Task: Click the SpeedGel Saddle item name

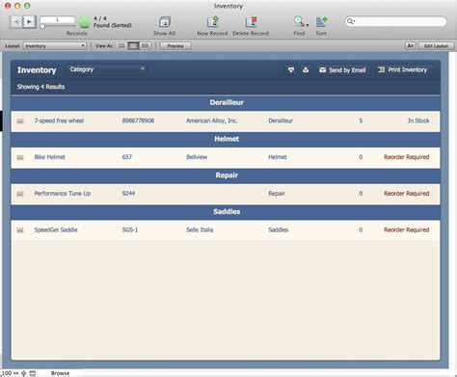Action: pyautogui.click(x=56, y=229)
